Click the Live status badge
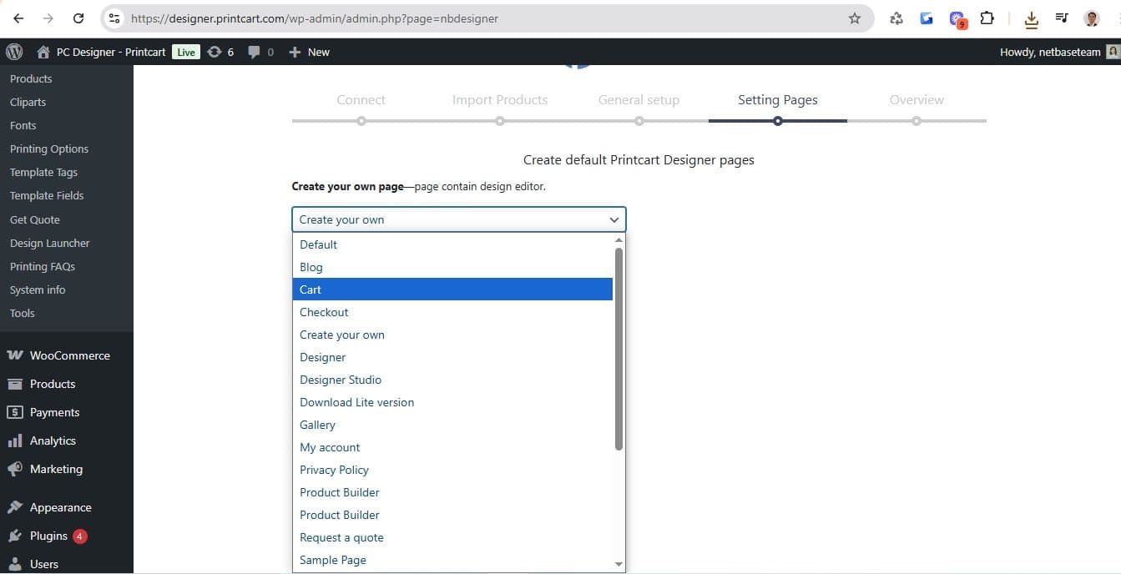Viewport: 1121px width, 574px height. [185, 52]
